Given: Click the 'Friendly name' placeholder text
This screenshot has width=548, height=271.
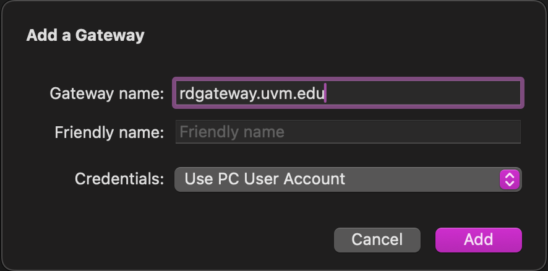Looking at the screenshot, I should pos(232,132).
